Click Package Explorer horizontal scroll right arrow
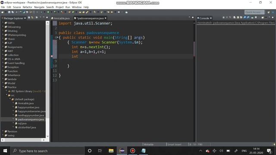This screenshot has height=155, width=276. click(44, 140)
